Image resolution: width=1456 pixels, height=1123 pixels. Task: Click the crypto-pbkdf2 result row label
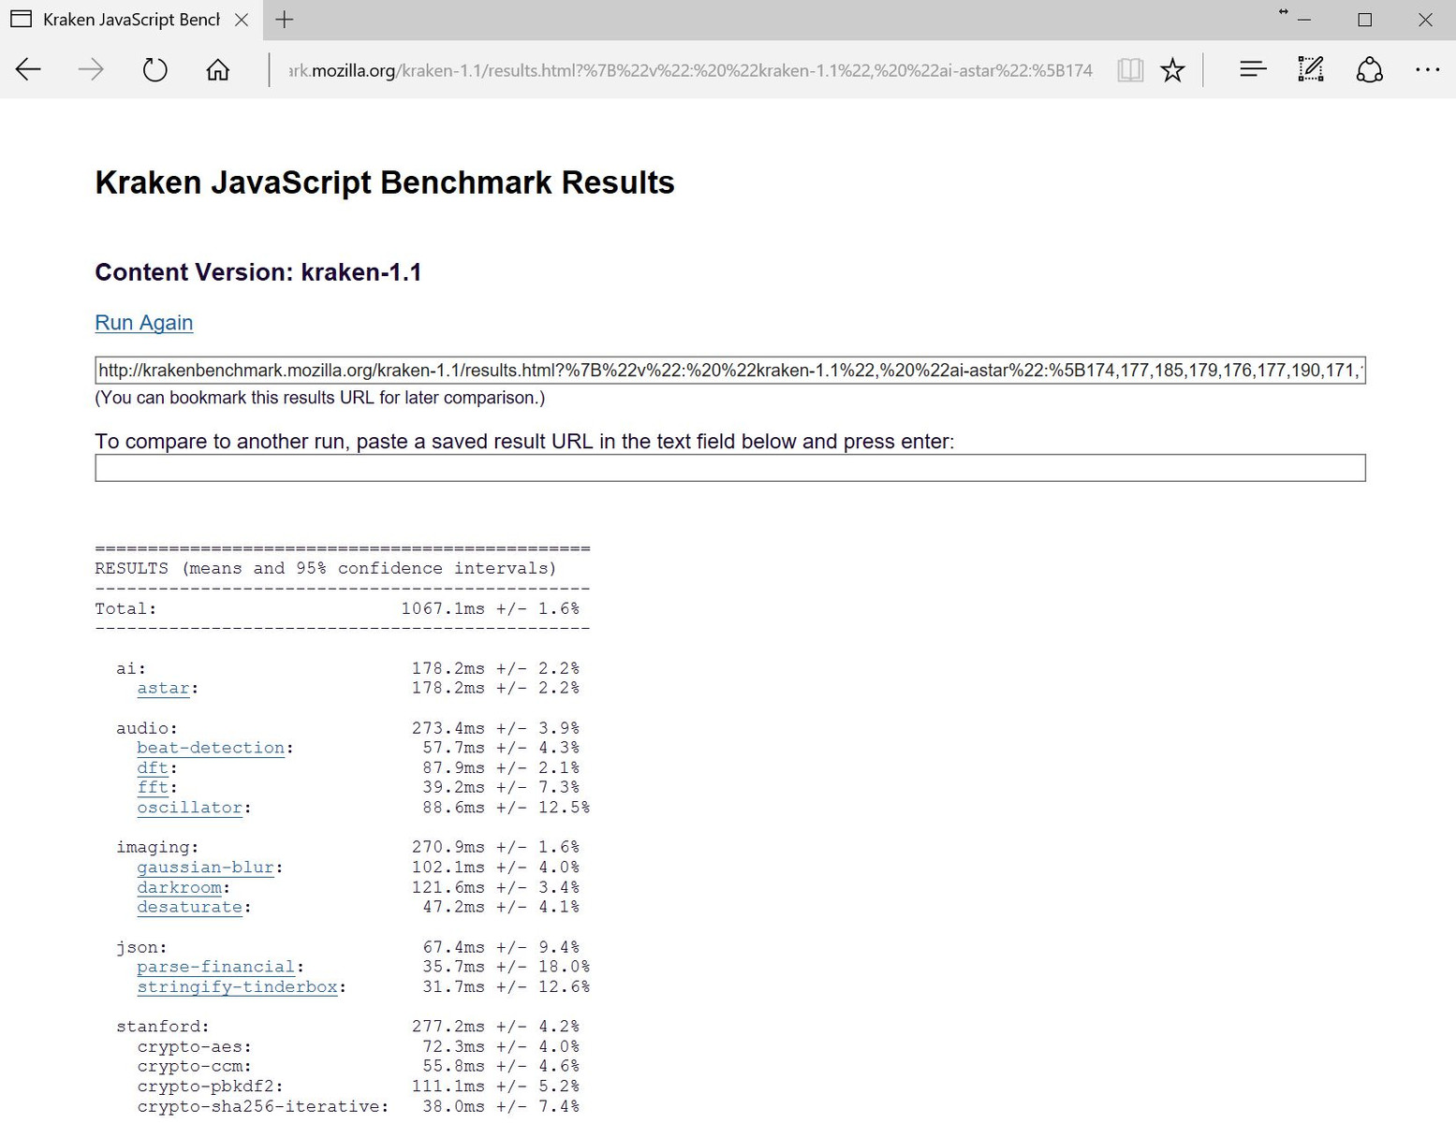[210, 1087]
